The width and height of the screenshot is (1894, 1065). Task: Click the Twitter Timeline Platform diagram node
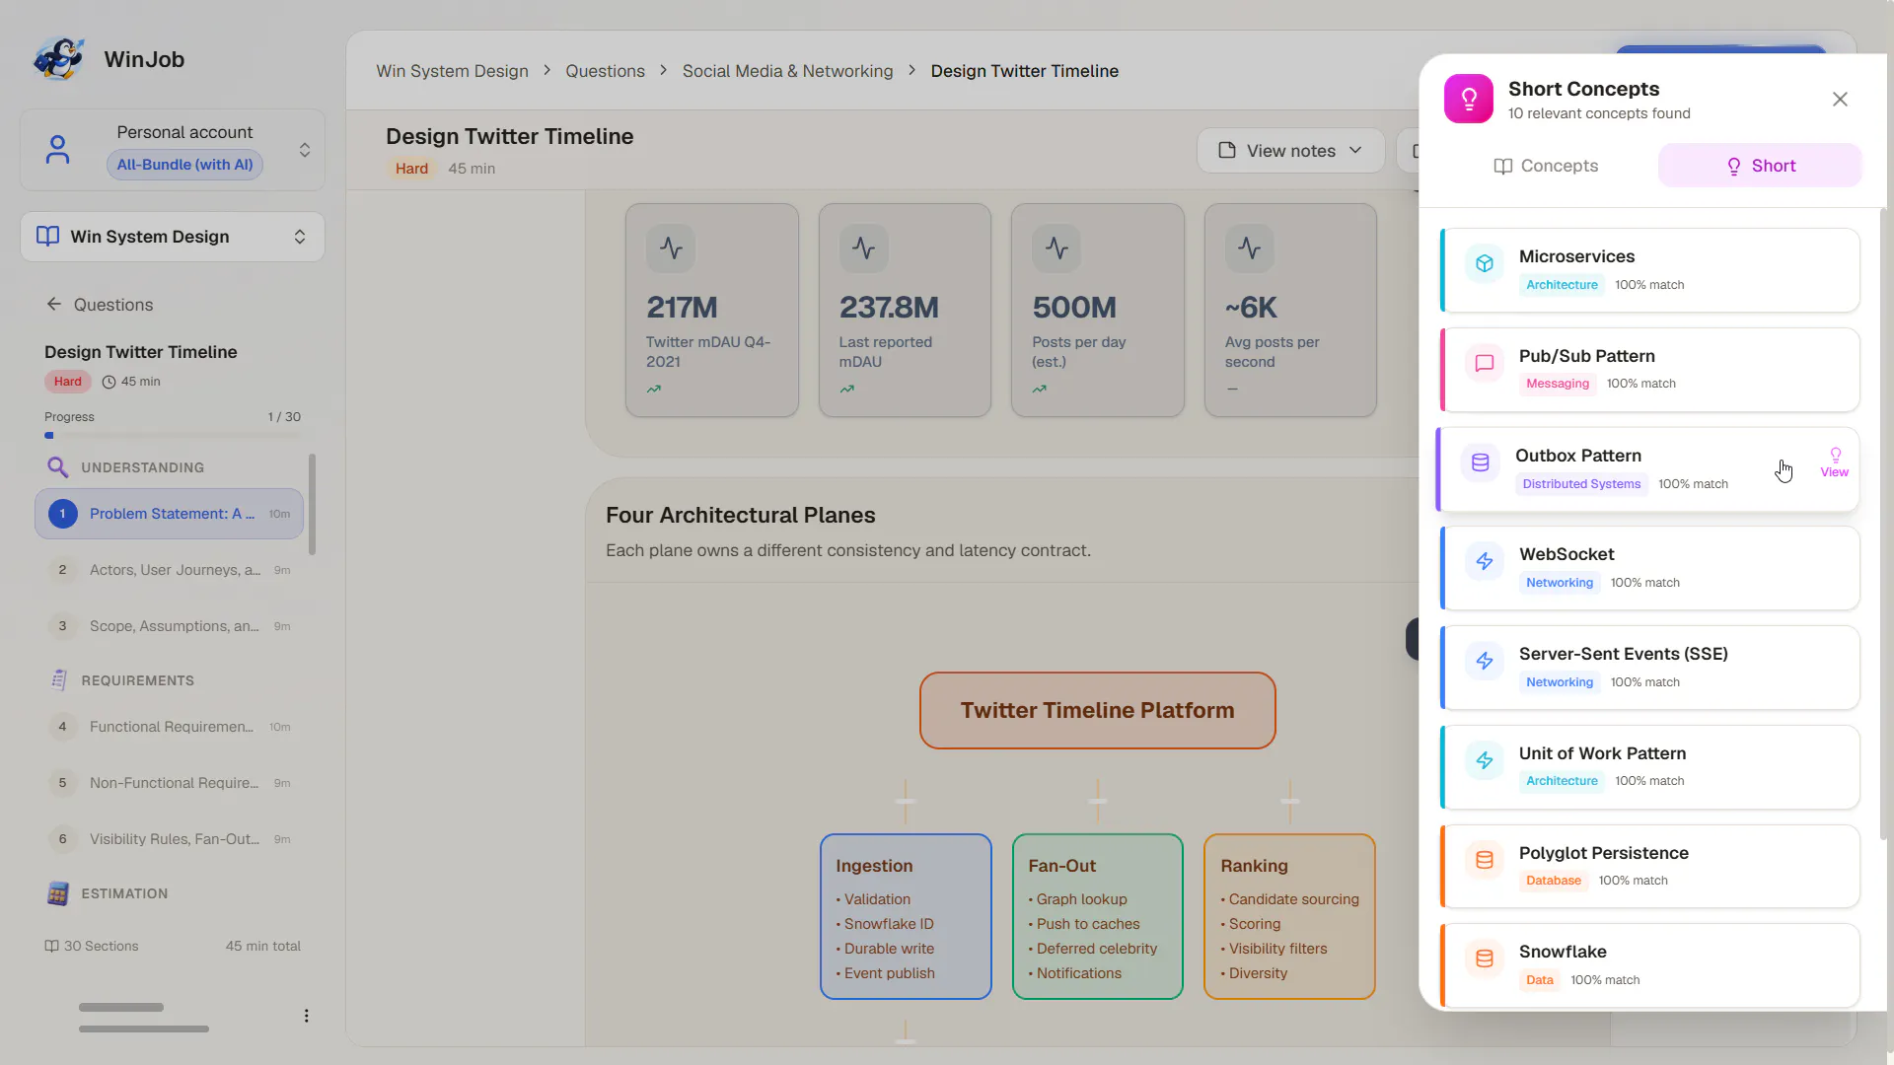pos(1097,710)
